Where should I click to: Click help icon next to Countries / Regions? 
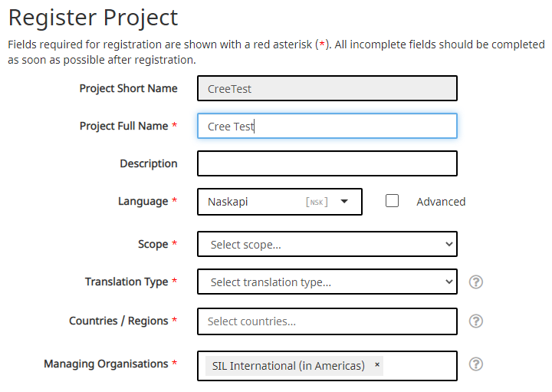pyautogui.click(x=475, y=321)
